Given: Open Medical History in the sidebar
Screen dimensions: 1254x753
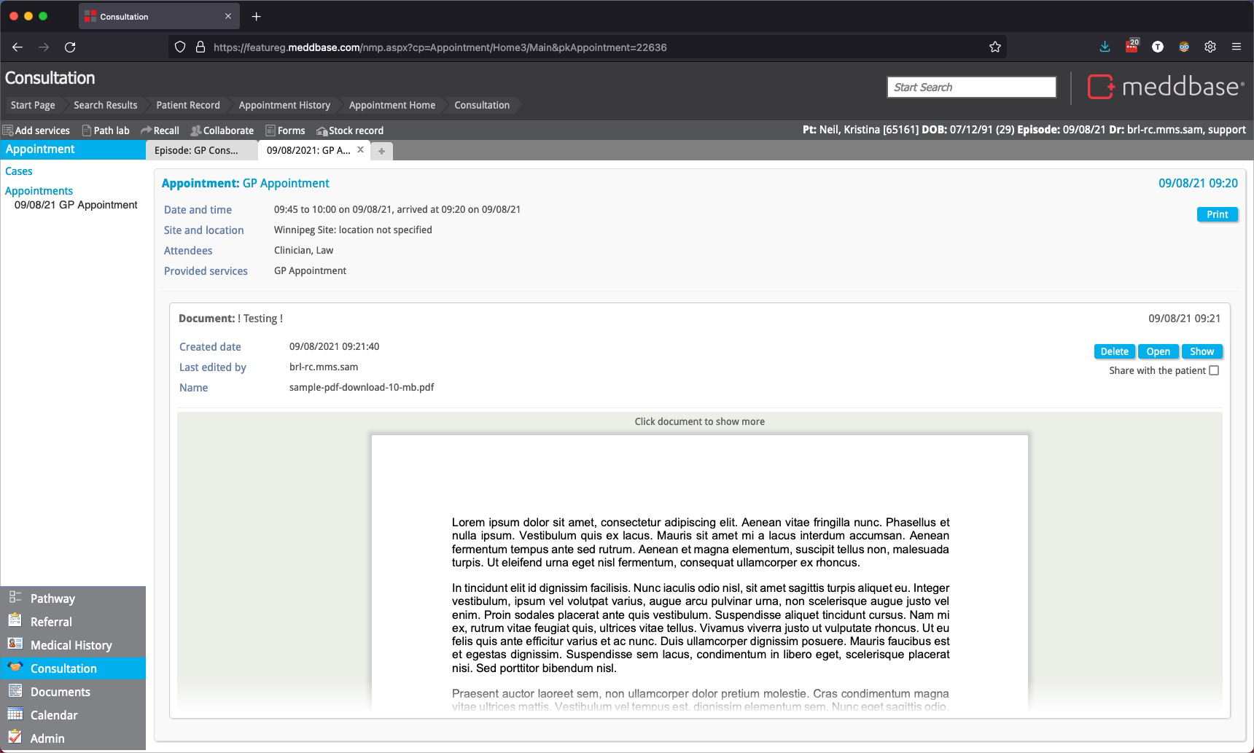Looking at the screenshot, I should (x=71, y=645).
